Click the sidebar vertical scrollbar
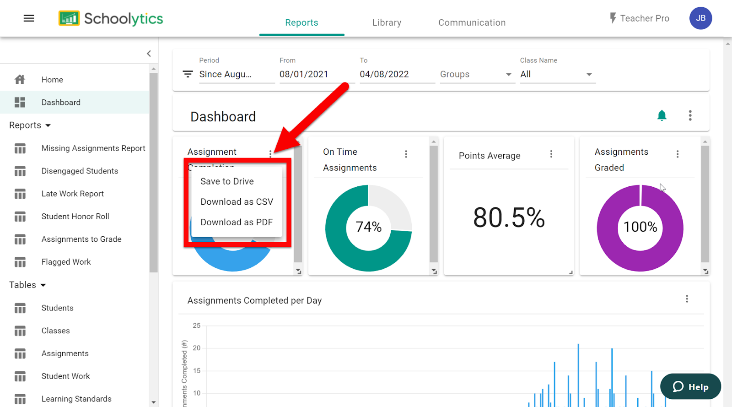The height and width of the screenshot is (407, 732). [153, 173]
